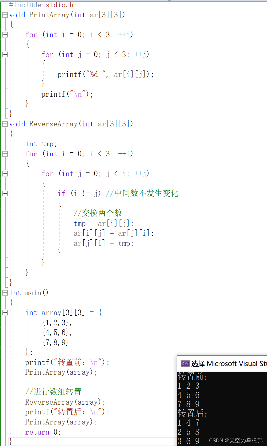The height and width of the screenshot is (446, 267).
Task: Select the console title '选择 Microsoft Visual Stu'
Action: [x=229, y=364]
